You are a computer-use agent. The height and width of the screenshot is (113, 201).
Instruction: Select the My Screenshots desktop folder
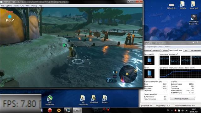click(x=83, y=100)
